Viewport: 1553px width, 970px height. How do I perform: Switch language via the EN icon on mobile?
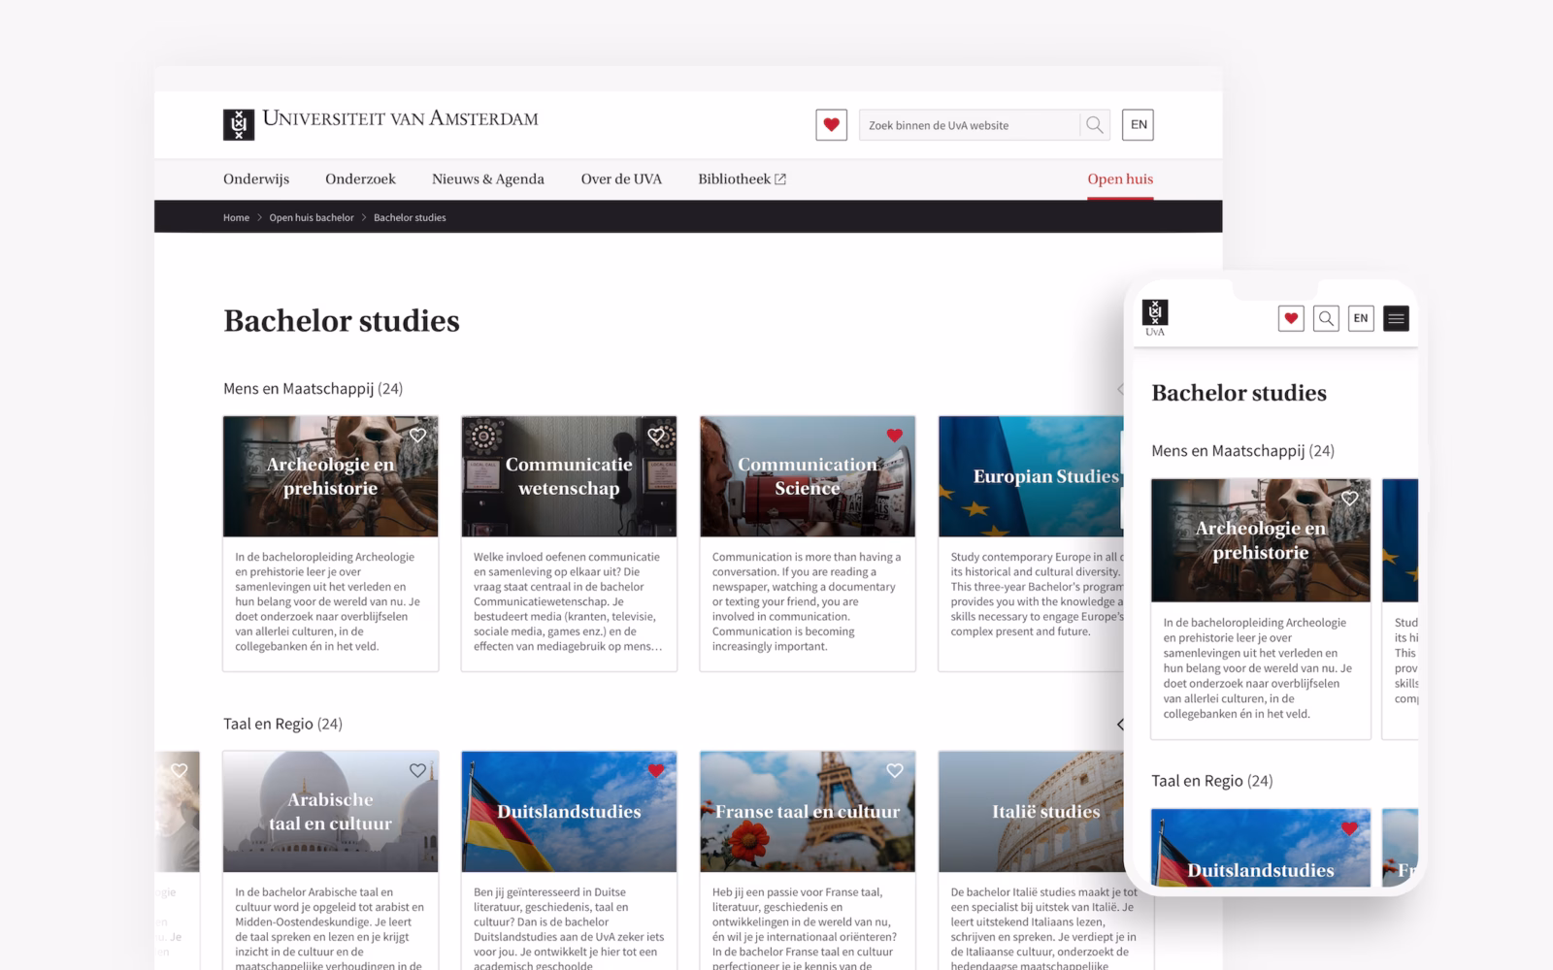pos(1361,317)
